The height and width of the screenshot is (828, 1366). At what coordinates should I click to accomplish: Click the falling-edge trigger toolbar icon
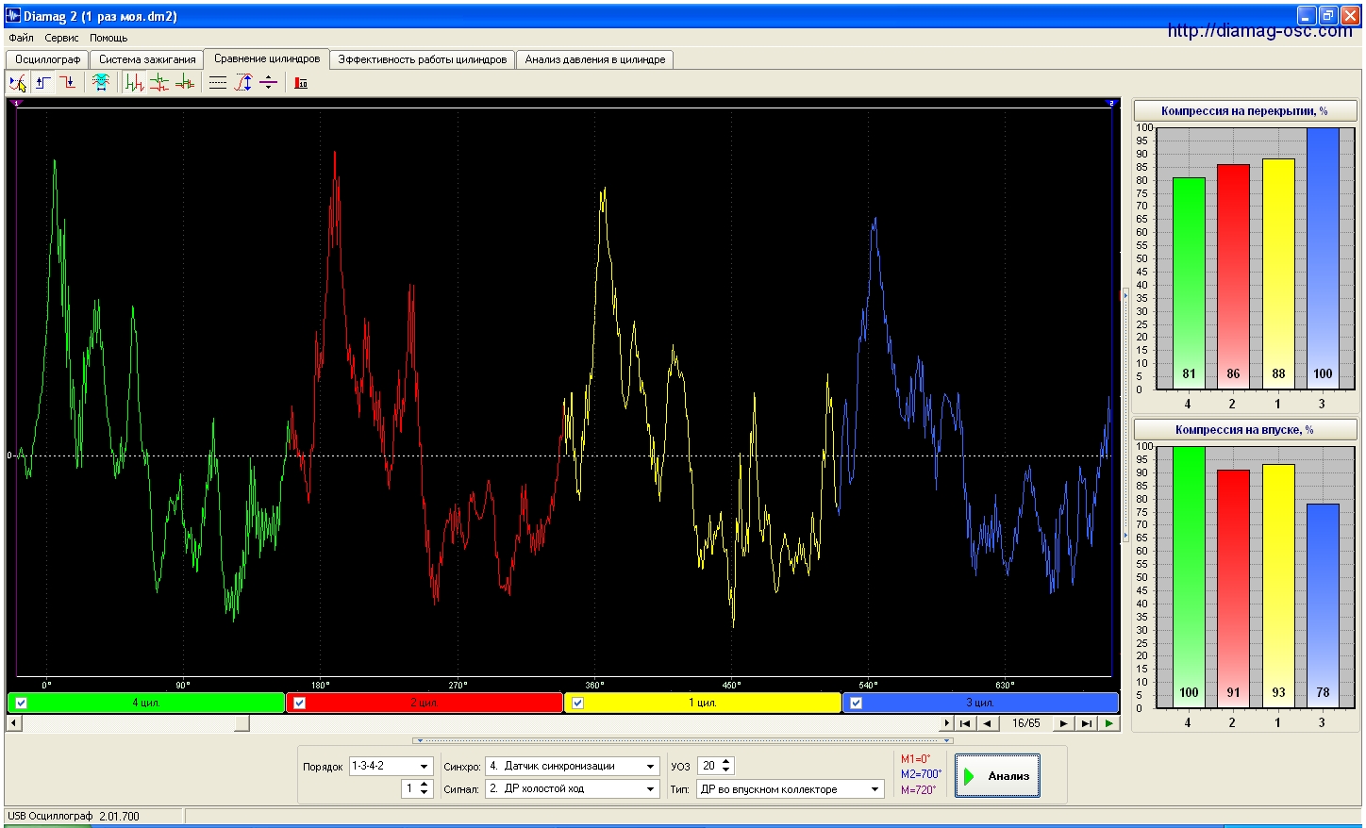[68, 83]
